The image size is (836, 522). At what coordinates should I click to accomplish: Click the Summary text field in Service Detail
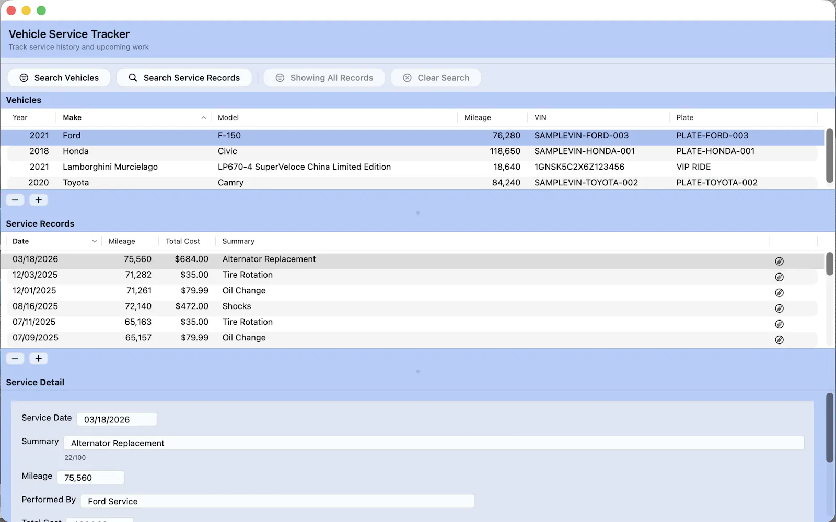(434, 443)
